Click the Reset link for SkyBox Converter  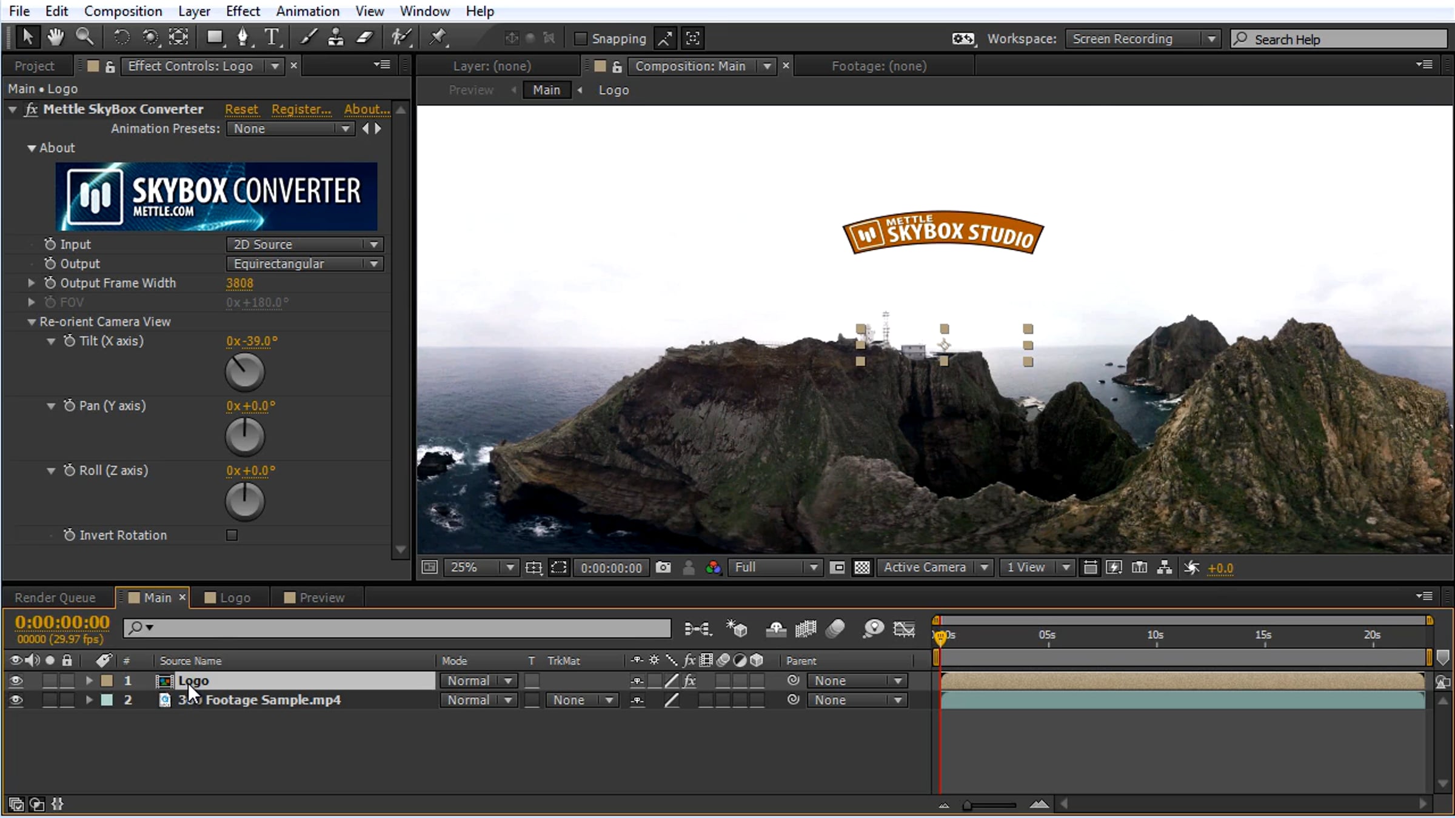pyautogui.click(x=241, y=109)
